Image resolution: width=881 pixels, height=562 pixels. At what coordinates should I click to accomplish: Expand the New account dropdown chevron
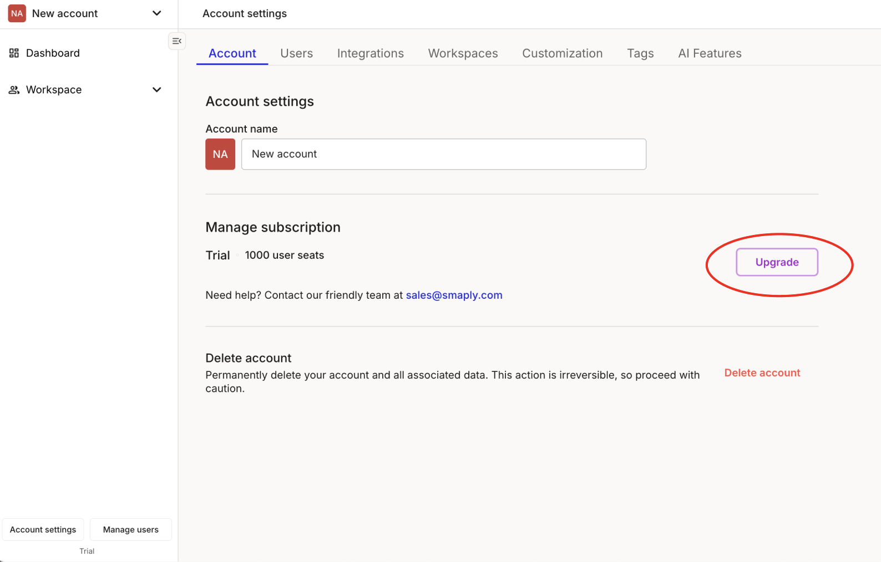click(x=157, y=13)
